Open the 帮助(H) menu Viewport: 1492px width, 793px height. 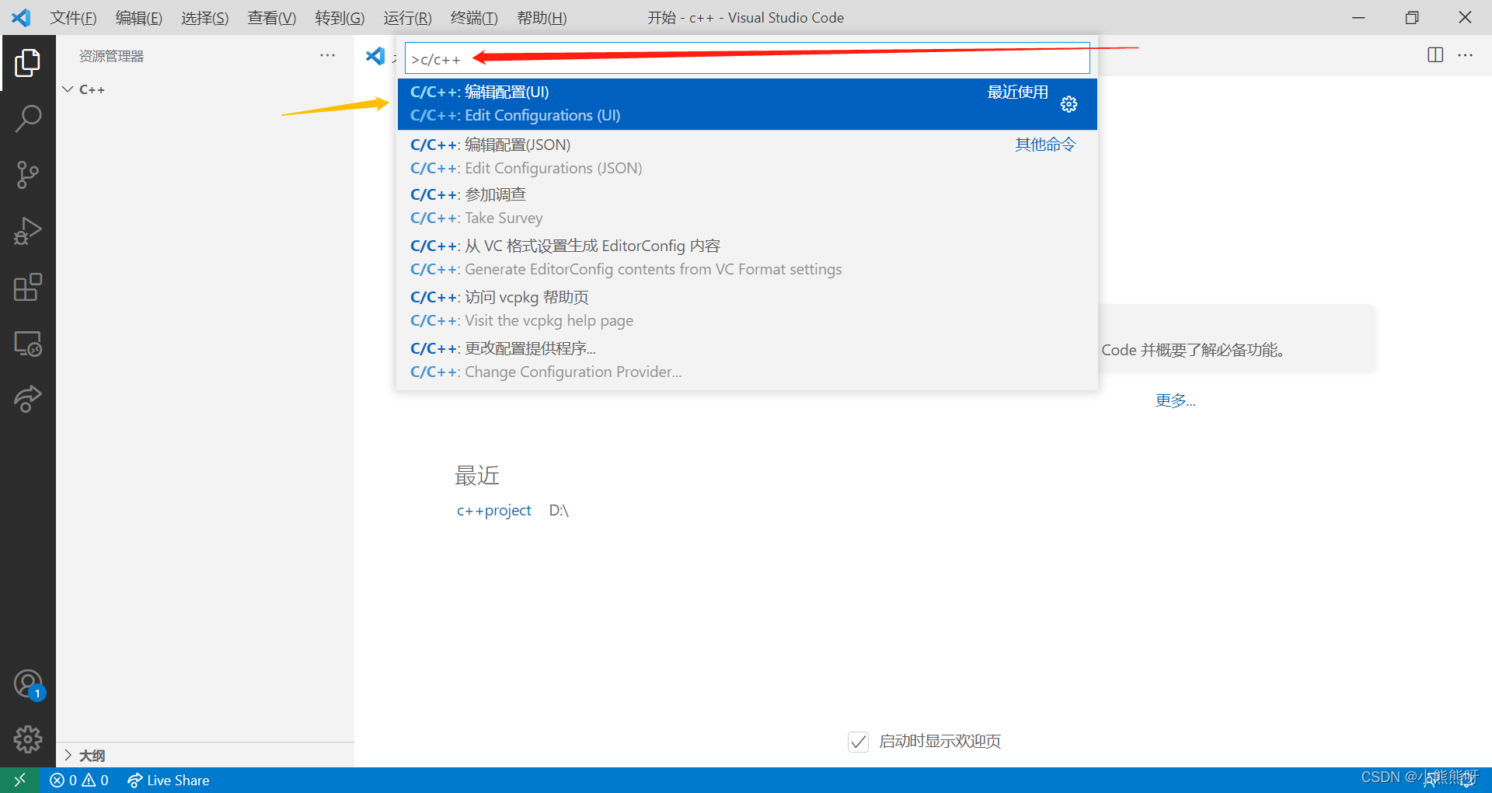[542, 17]
